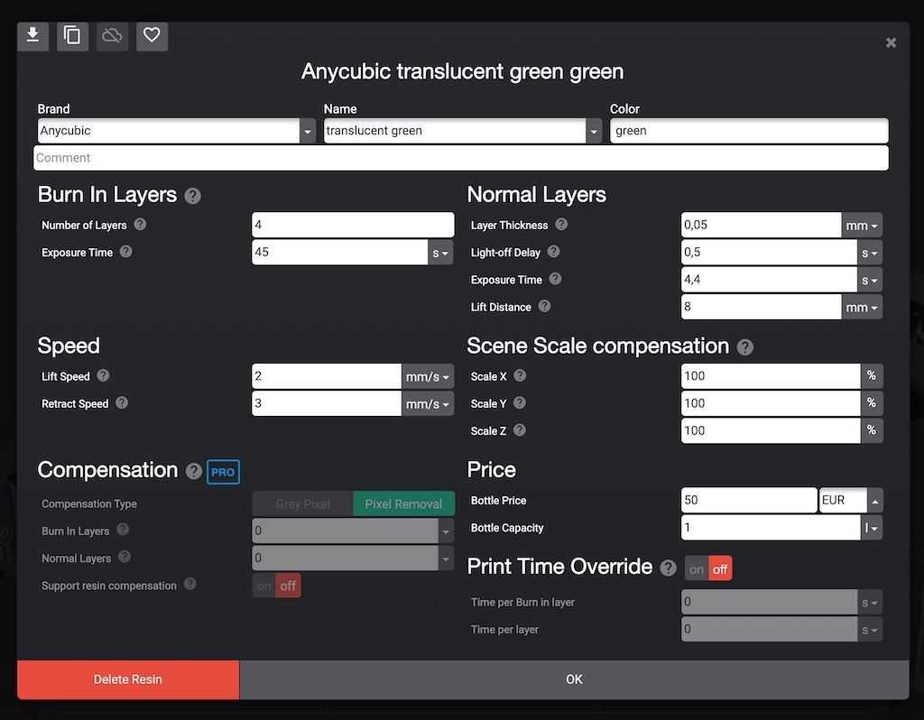
Task: Toggle Support resin compensation on/off switch
Action: [277, 586]
